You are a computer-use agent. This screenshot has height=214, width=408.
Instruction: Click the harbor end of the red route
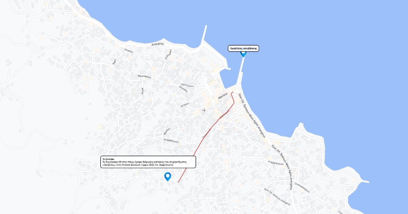coord(233,92)
